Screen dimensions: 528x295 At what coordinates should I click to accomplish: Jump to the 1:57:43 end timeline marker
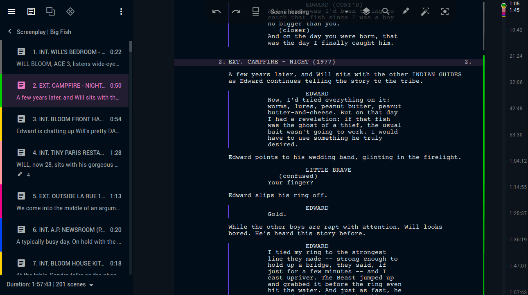(x=518, y=292)
